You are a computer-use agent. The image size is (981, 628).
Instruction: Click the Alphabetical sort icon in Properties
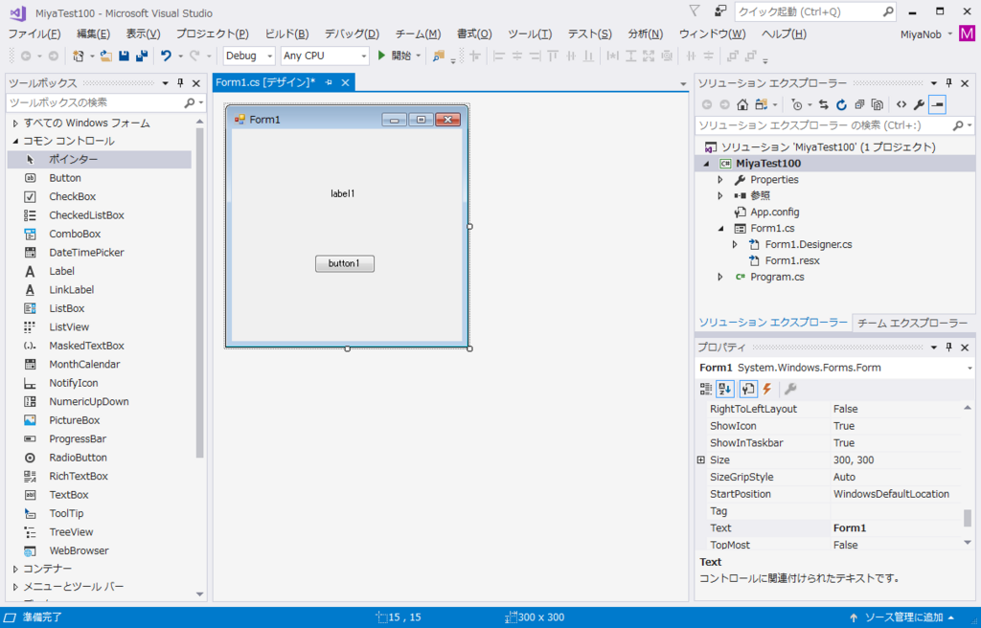[725, 389]
